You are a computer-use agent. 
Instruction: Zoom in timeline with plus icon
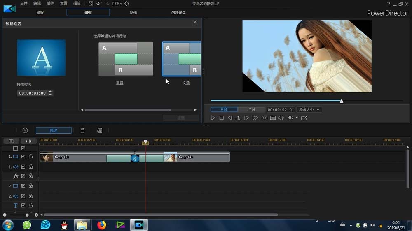click(36, 215)
